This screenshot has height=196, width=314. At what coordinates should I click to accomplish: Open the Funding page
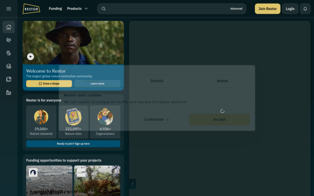tap(55, 8)
